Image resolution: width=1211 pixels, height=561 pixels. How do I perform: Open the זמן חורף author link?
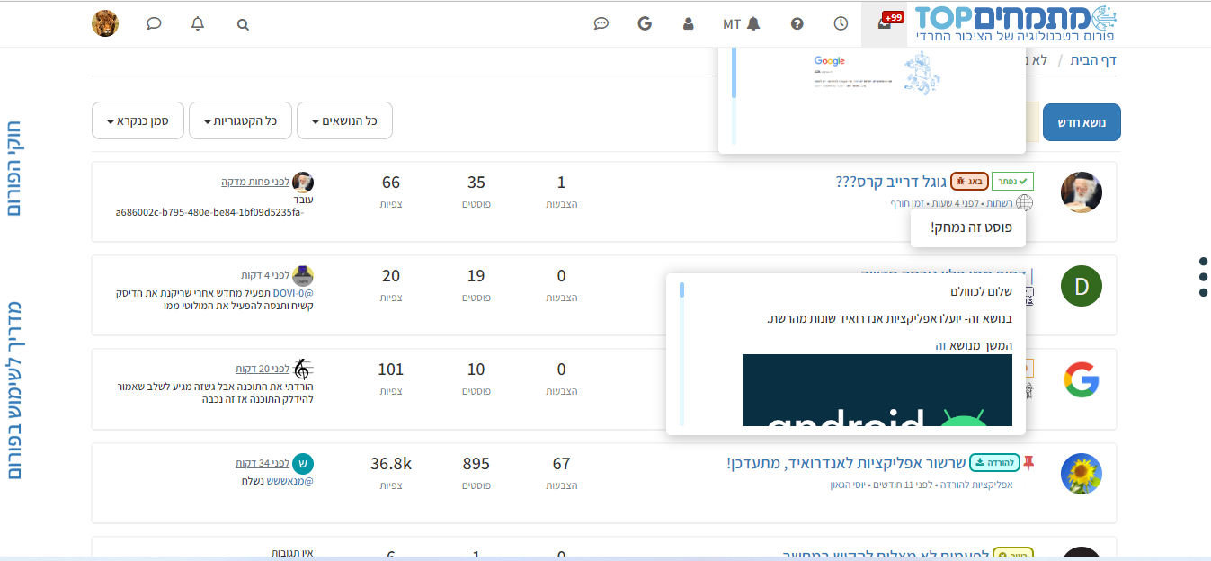(x=907, y=203)
